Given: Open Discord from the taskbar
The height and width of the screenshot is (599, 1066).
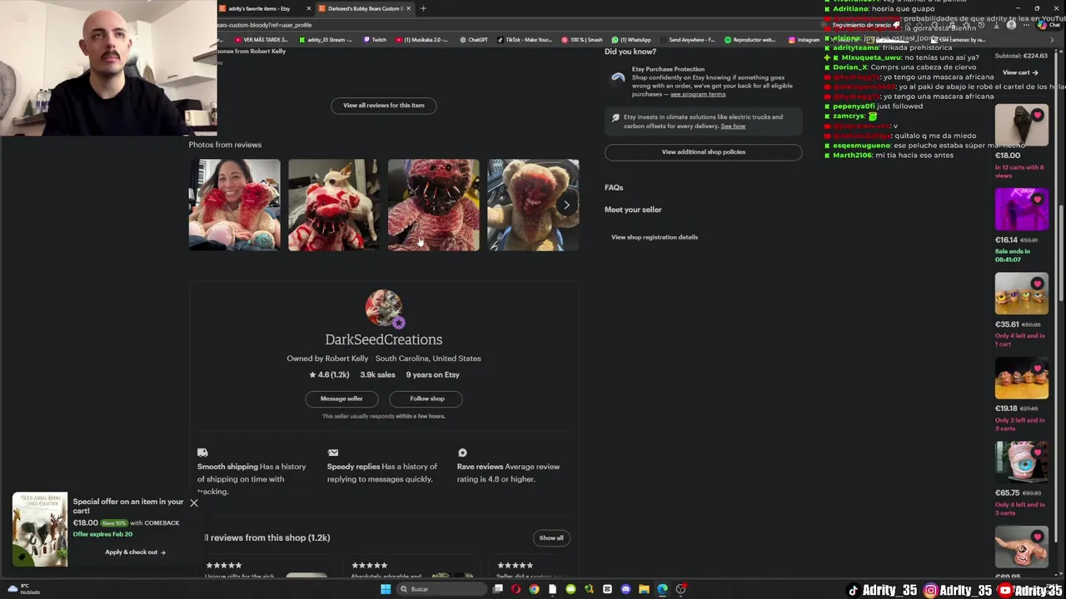Looking at the screenshot, I should (x=625, y=589).
